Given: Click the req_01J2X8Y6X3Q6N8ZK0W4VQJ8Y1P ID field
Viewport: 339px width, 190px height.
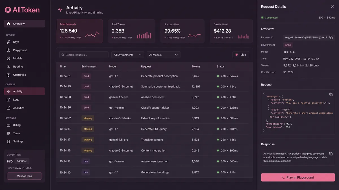Looking at the screenshot, I should tap(306, 37).
